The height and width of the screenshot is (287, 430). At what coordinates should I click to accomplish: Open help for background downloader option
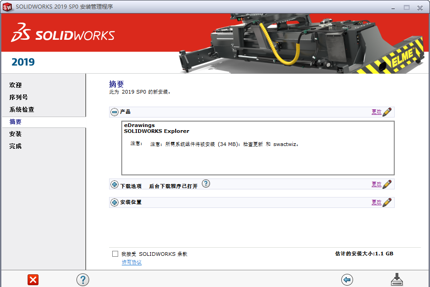point(206,183)
